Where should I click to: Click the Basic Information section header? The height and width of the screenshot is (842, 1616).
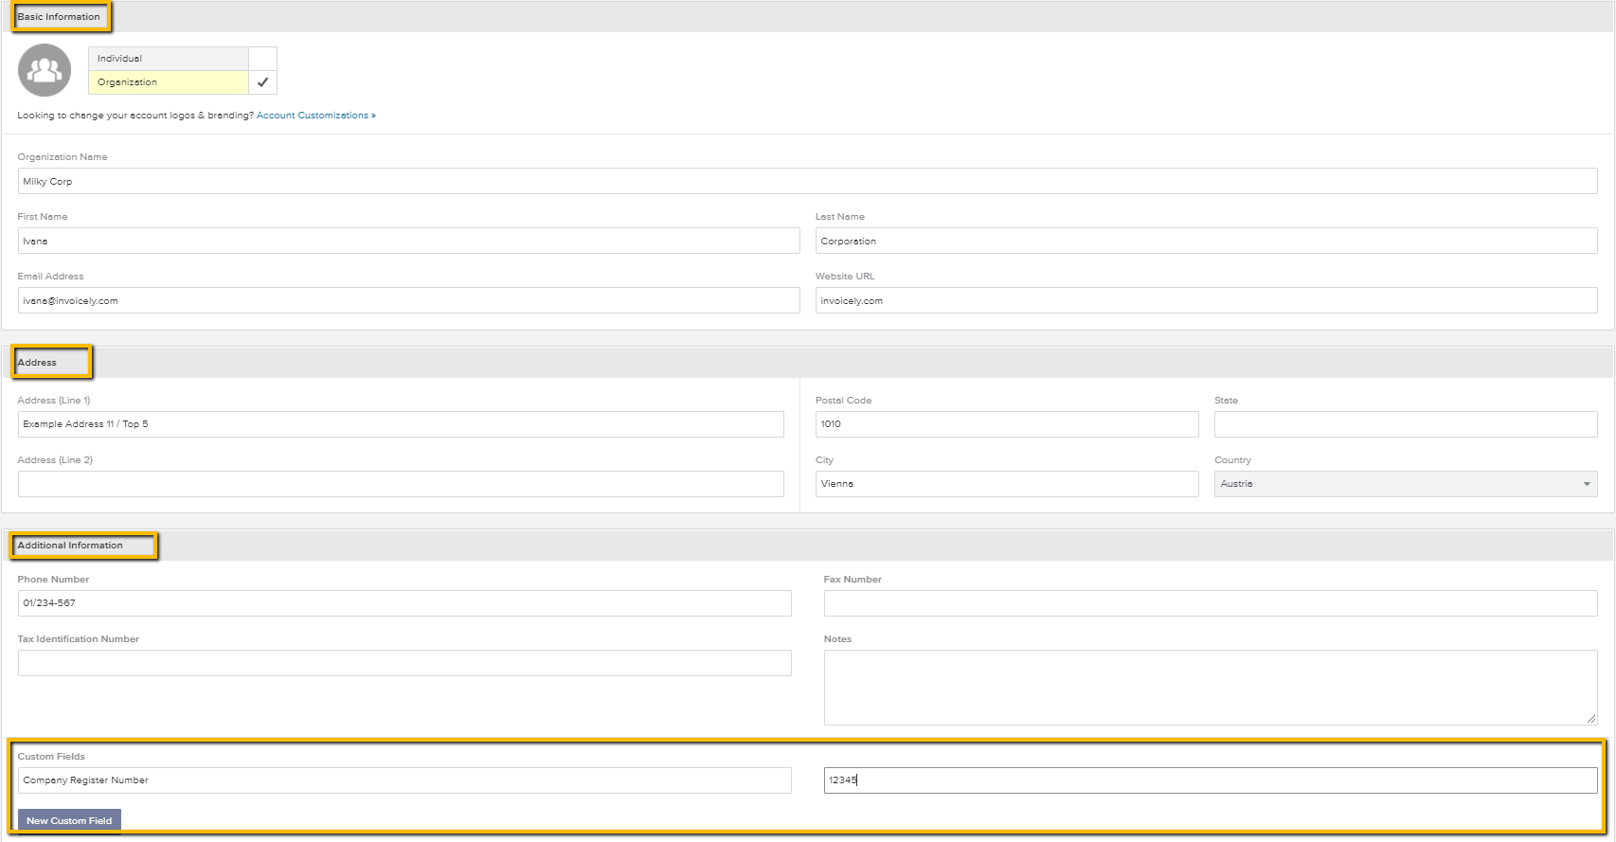59,17
